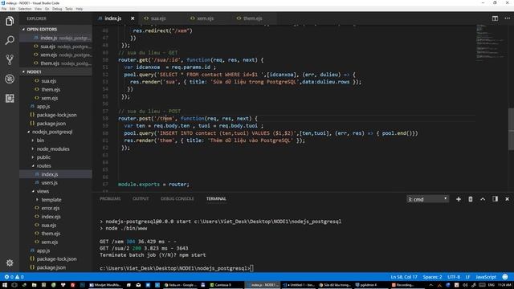Open the File menu
The image size is (514, 289).
pyautogui.click(x=4, y=9)
